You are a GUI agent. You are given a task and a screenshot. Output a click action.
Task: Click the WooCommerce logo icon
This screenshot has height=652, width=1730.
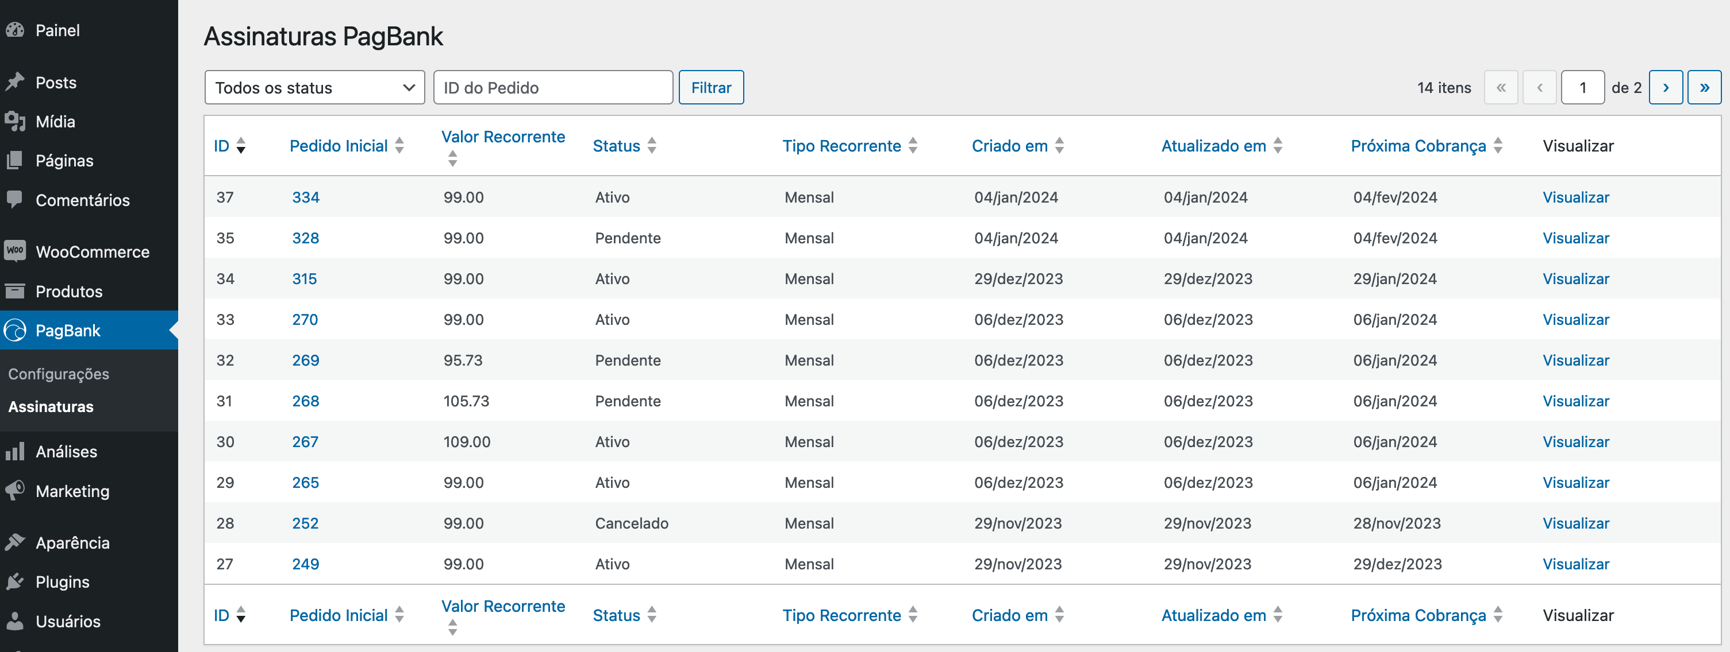pos(15,251)
